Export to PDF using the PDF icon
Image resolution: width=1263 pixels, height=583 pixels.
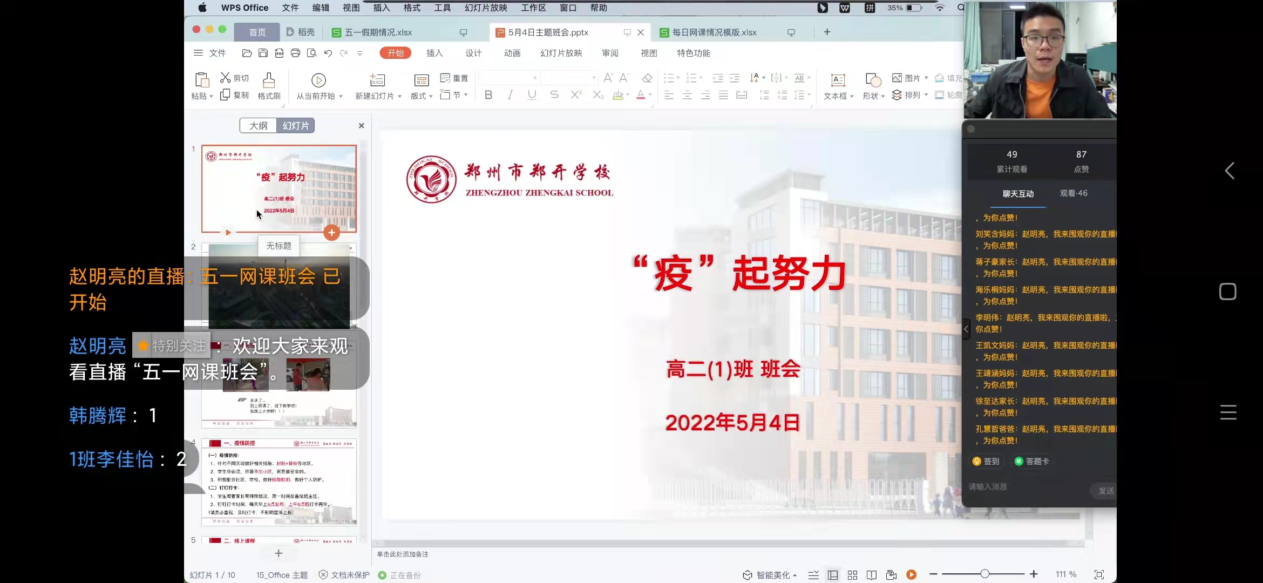(x=279, y=53)
